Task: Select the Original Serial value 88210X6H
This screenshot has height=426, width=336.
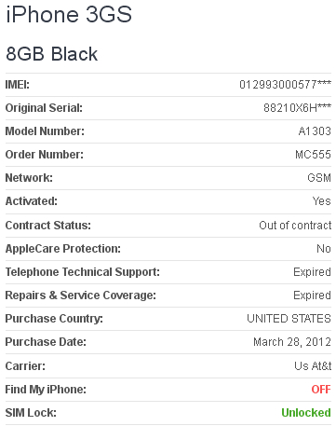Action: pyautogui.click(x=297, y=108)
